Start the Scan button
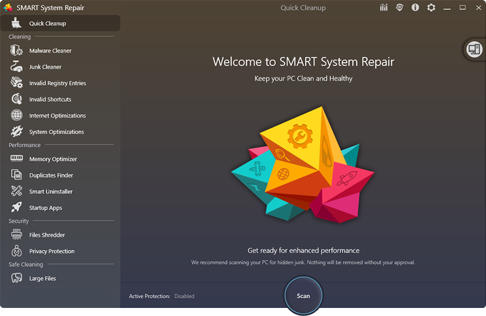This screenshot has width=486, height=316. (x=303, y=296)
